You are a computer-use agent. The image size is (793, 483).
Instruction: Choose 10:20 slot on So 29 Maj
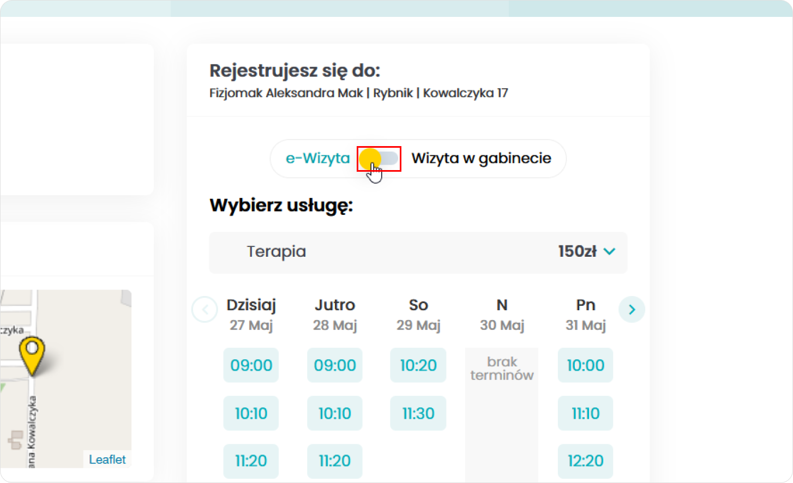coord(418,365)
